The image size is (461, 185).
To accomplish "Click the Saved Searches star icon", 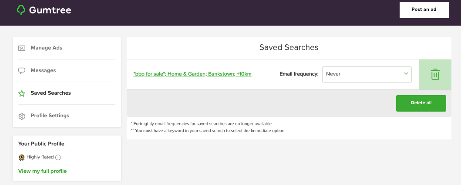I will coord(22,93).
